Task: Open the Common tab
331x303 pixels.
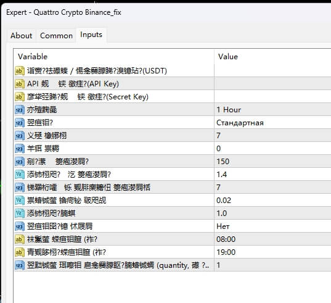Action: pos(56,36)
